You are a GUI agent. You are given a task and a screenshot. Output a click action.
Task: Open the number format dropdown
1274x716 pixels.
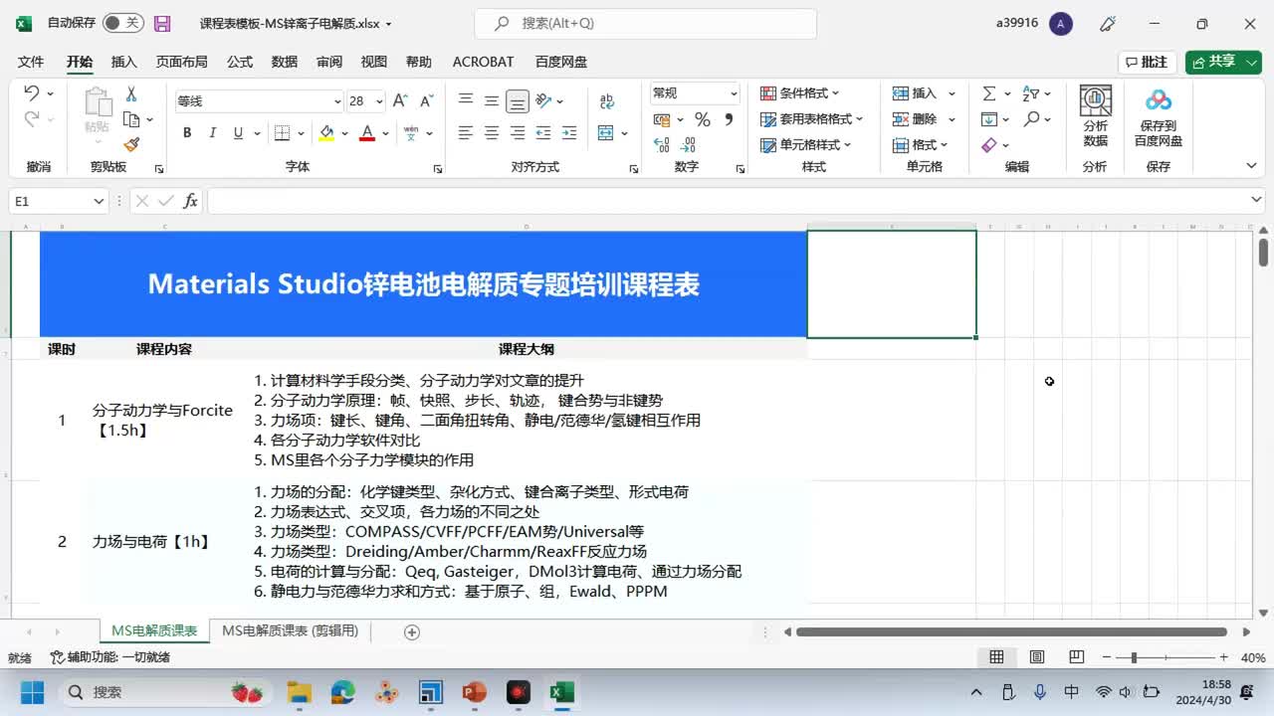coord(734,93)
